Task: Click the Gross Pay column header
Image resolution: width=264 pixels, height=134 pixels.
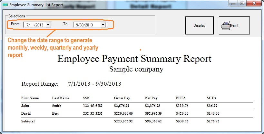Action: click(x=122, y=98)
